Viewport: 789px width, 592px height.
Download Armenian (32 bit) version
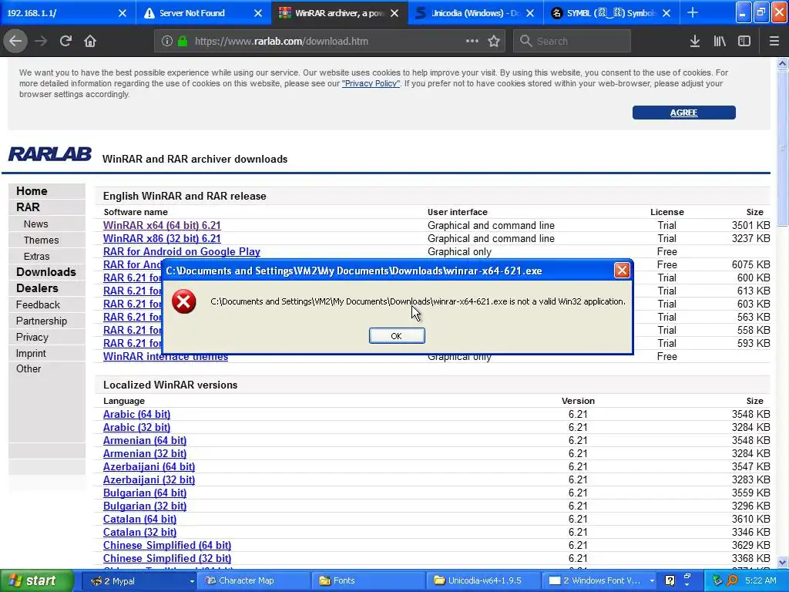click(x=145, y=453)
